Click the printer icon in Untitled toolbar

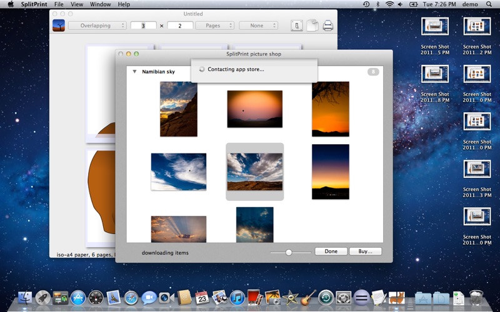(327, 26)
